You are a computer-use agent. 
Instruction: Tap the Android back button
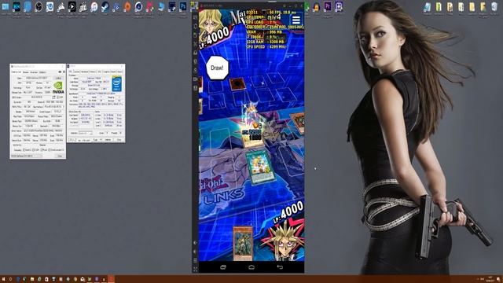pos(280,267)
